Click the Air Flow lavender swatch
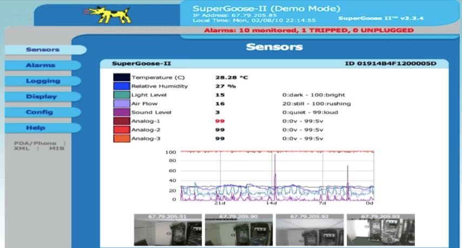The image size is (462, 248). 121,104
